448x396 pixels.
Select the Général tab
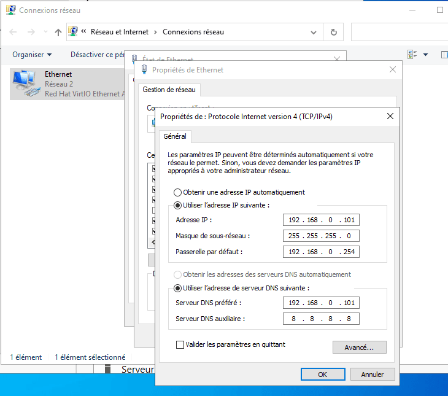(175, 136)
